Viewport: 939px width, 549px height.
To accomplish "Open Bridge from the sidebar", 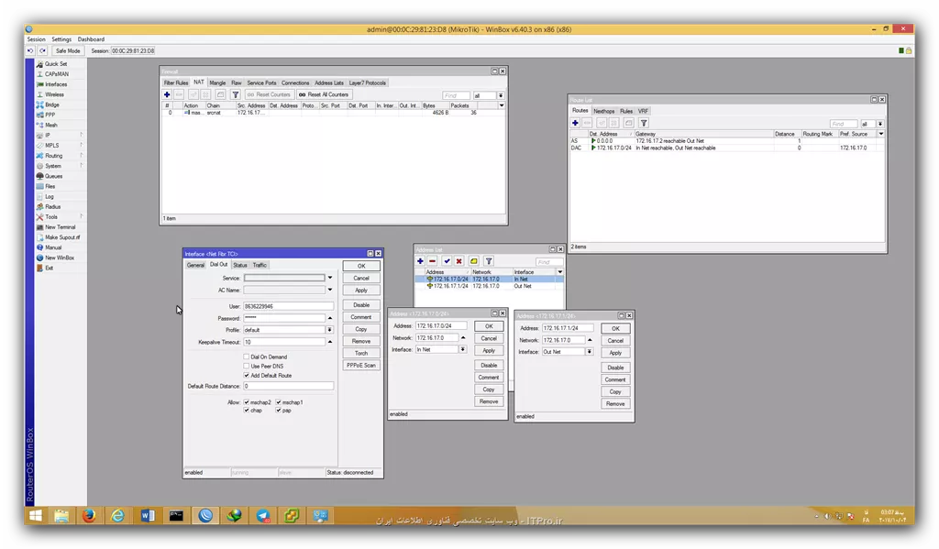I will point(52,104).
